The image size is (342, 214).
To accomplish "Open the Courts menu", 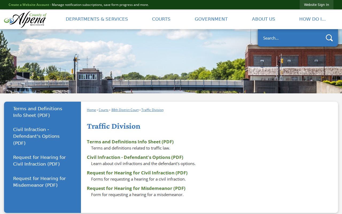I will click(161, 19).
